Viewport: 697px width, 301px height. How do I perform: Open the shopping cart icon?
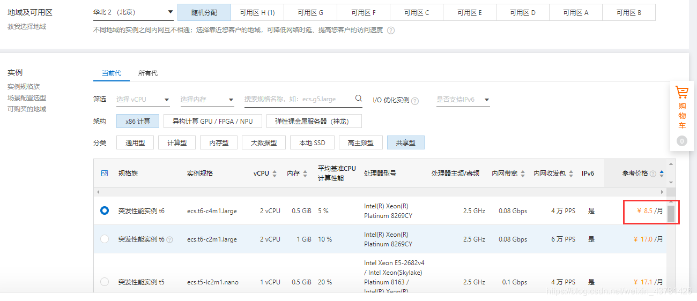click(681, 92)
